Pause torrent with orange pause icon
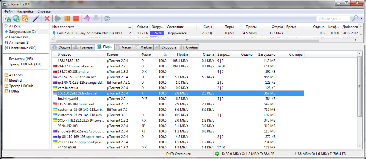Image resolution: width=366 pixels, height=159 pixels. [67, 19]
